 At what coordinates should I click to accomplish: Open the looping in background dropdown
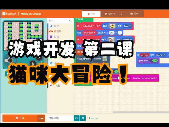pyautogui.click(x=145, y=78)
